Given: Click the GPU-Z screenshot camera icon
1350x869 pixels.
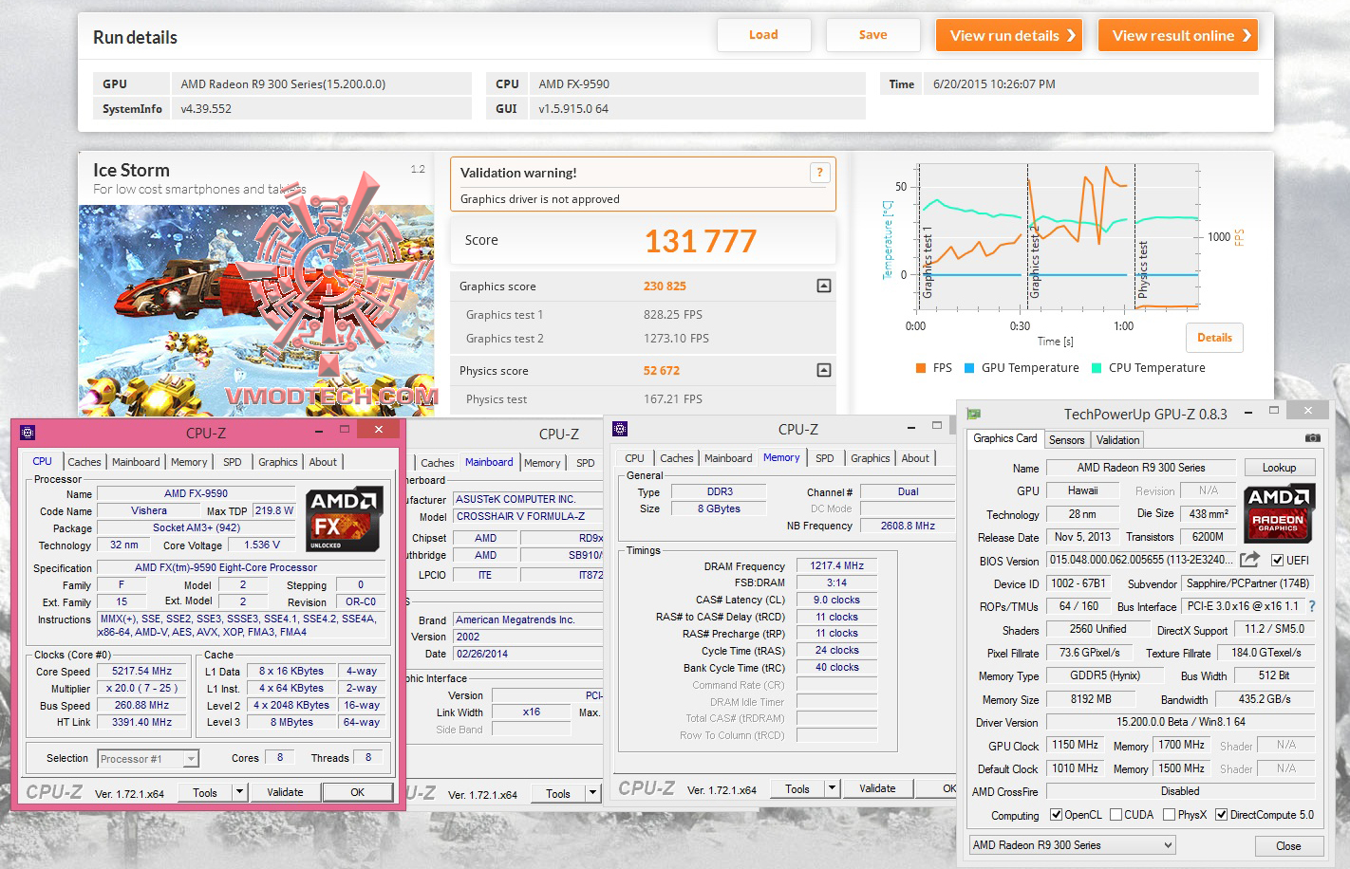Looking at the screenshot, I should pos(1312,438).
